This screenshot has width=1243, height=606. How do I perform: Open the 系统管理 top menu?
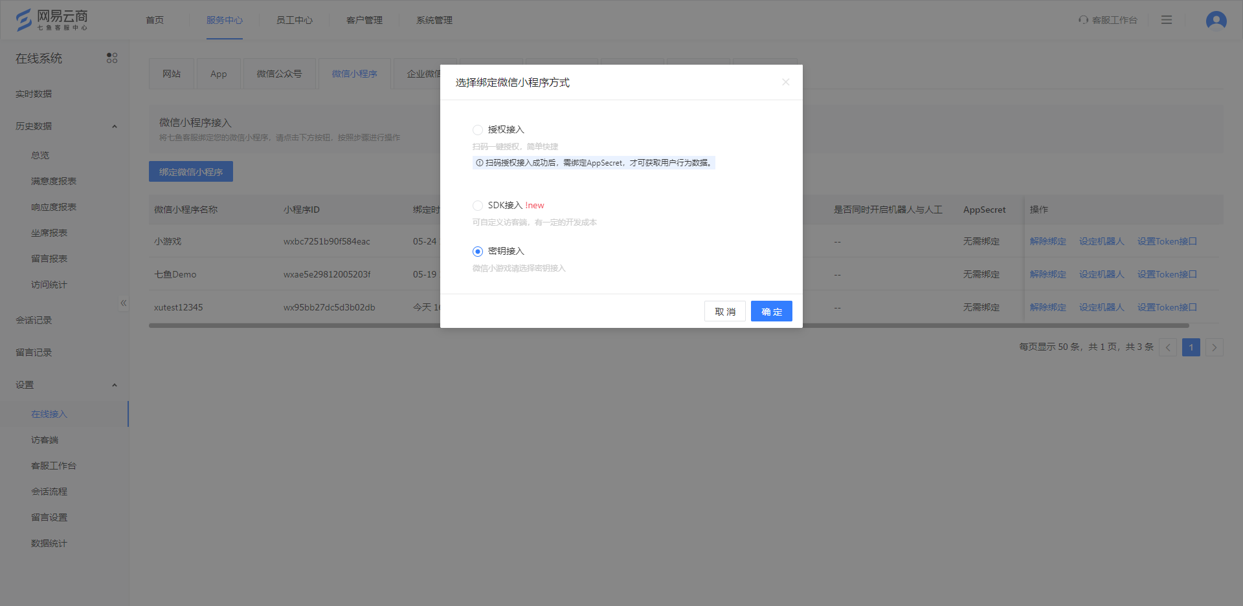[x=434, y=20]
